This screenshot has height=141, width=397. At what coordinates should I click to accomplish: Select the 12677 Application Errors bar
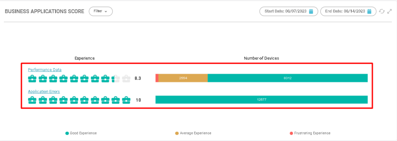tap(262, 100)
